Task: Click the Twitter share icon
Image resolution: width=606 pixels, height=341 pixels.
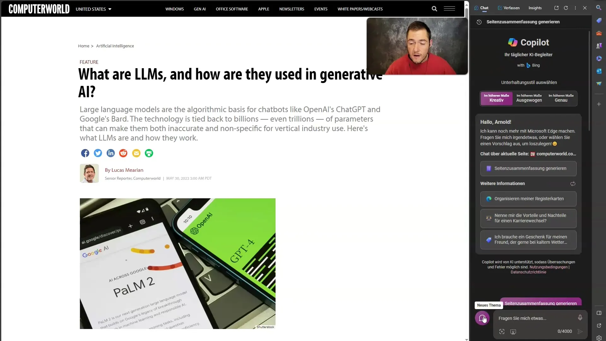Action: (98, 153)
